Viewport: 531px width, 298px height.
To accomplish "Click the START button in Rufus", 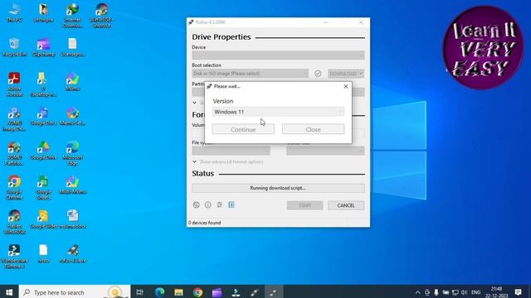I will tap(304, 205).
